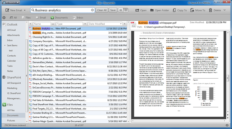232x129 pixels.
Task: Click Word icon of Company Descriptio row
Action: tap(30, 41)
